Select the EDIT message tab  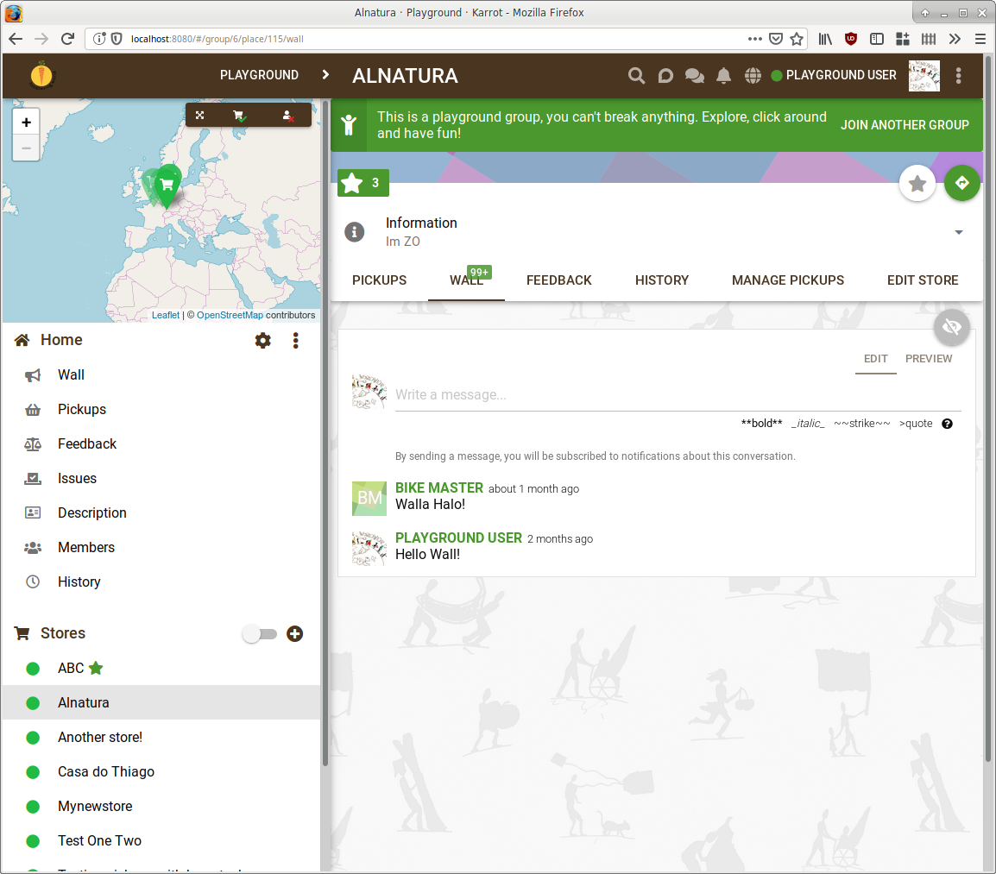tap(875, 359)
